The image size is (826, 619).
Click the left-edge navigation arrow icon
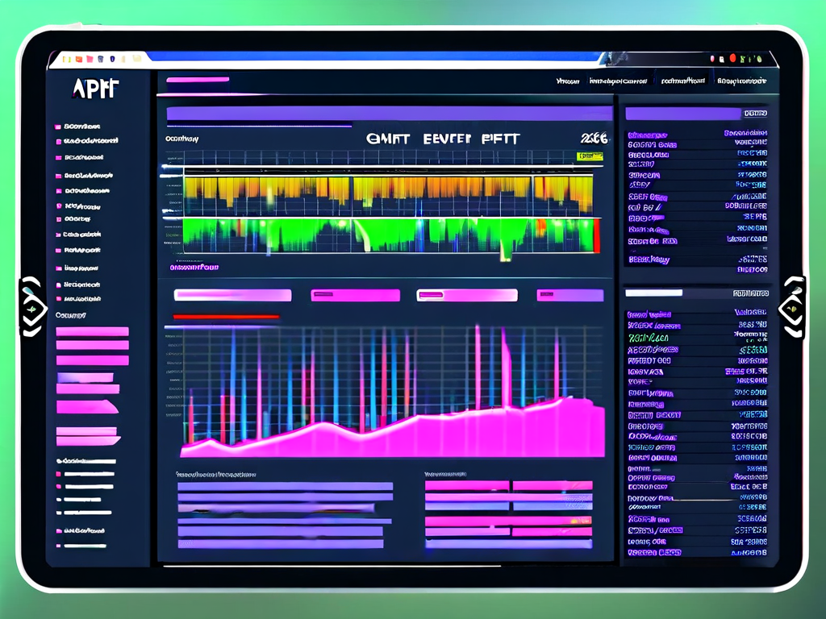tap(31, 308)
